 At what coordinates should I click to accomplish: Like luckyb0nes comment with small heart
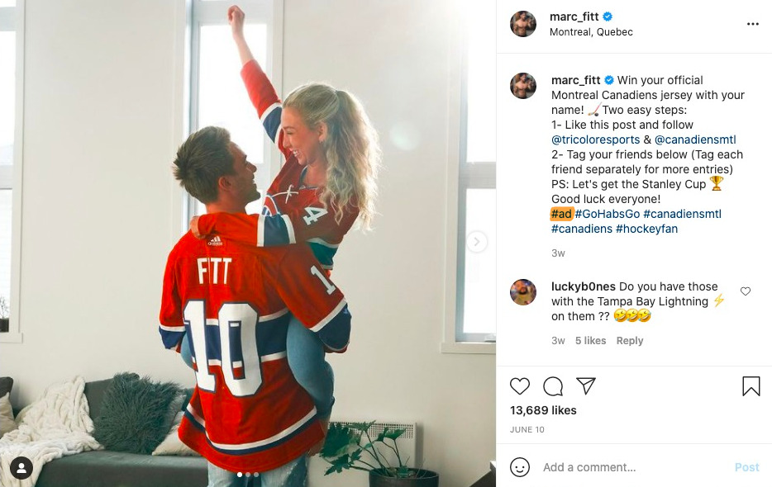(746, 291)
